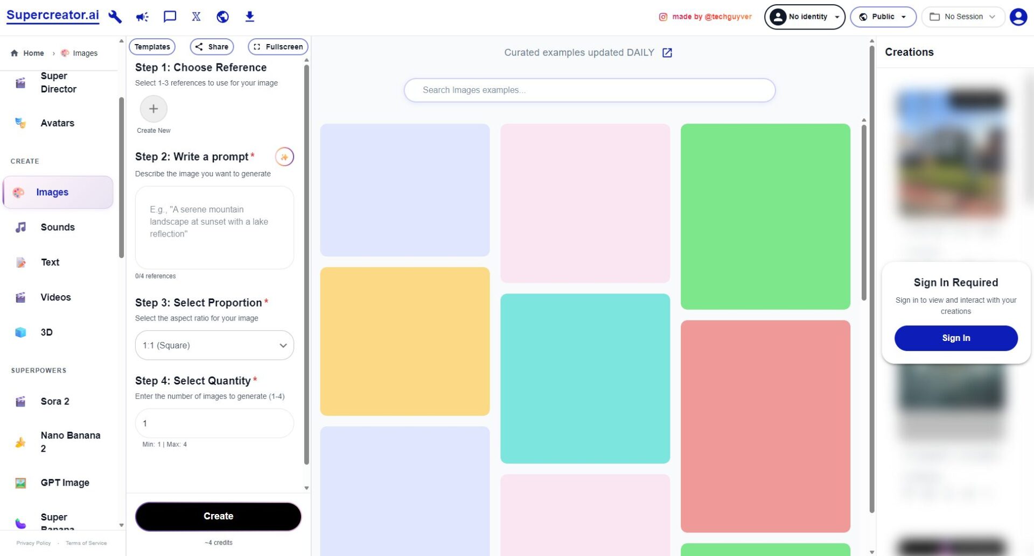
Task: Expand the No identity dropdown
Action: [x=804, y=17]
